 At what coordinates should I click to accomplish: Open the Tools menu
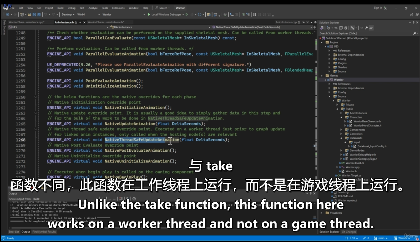tap(105, 8)
